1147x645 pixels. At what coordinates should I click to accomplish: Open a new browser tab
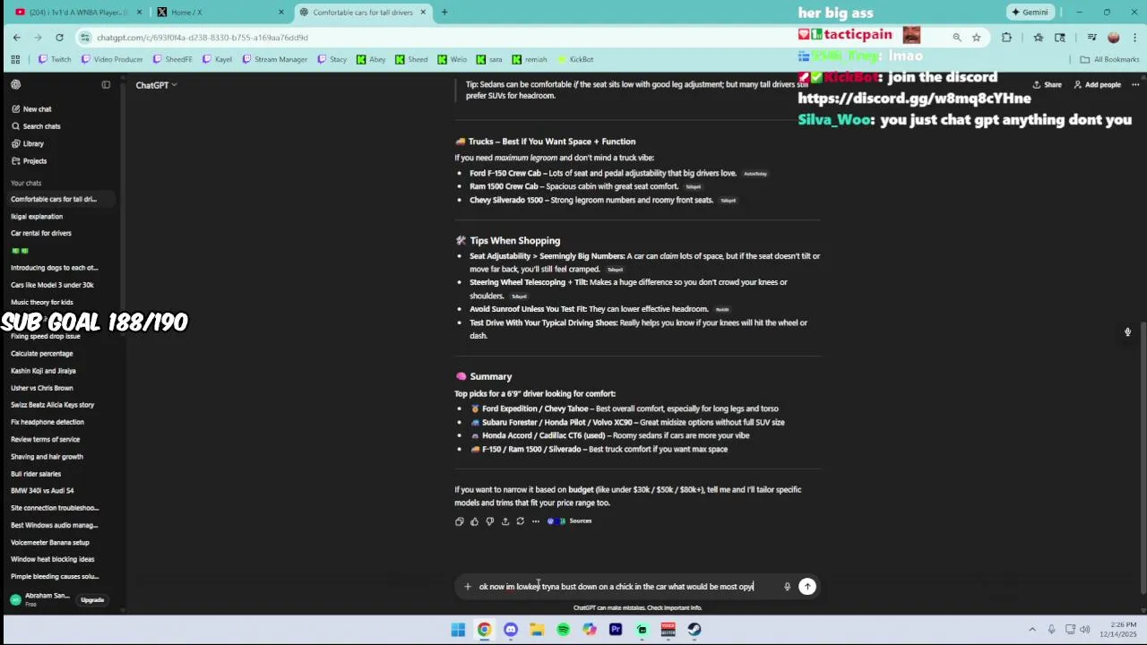tap(444, 13)
